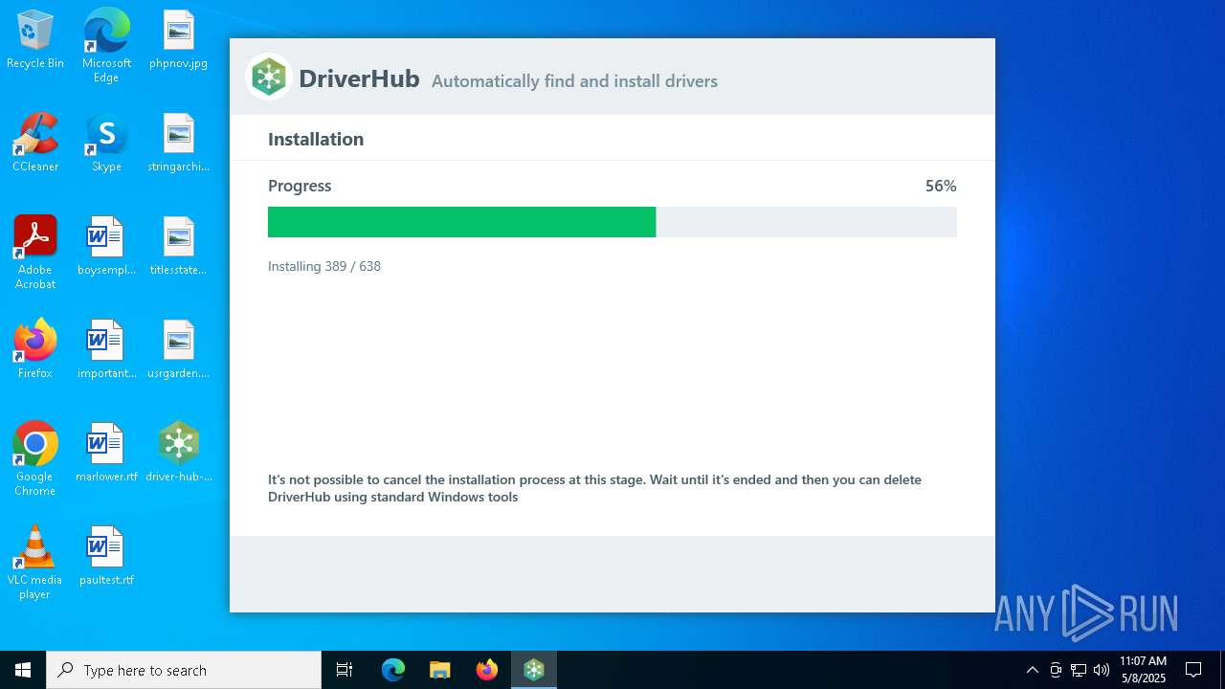Click the DriverHub taskbar button
Viewport: 1225px width, 689px height.
click(534, 670)
